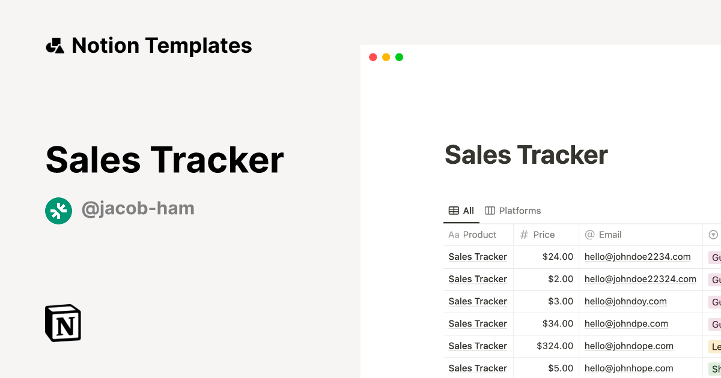
Task: Open the select column dropdown icon
Action: pyautogui.click(x=713, y=235)
